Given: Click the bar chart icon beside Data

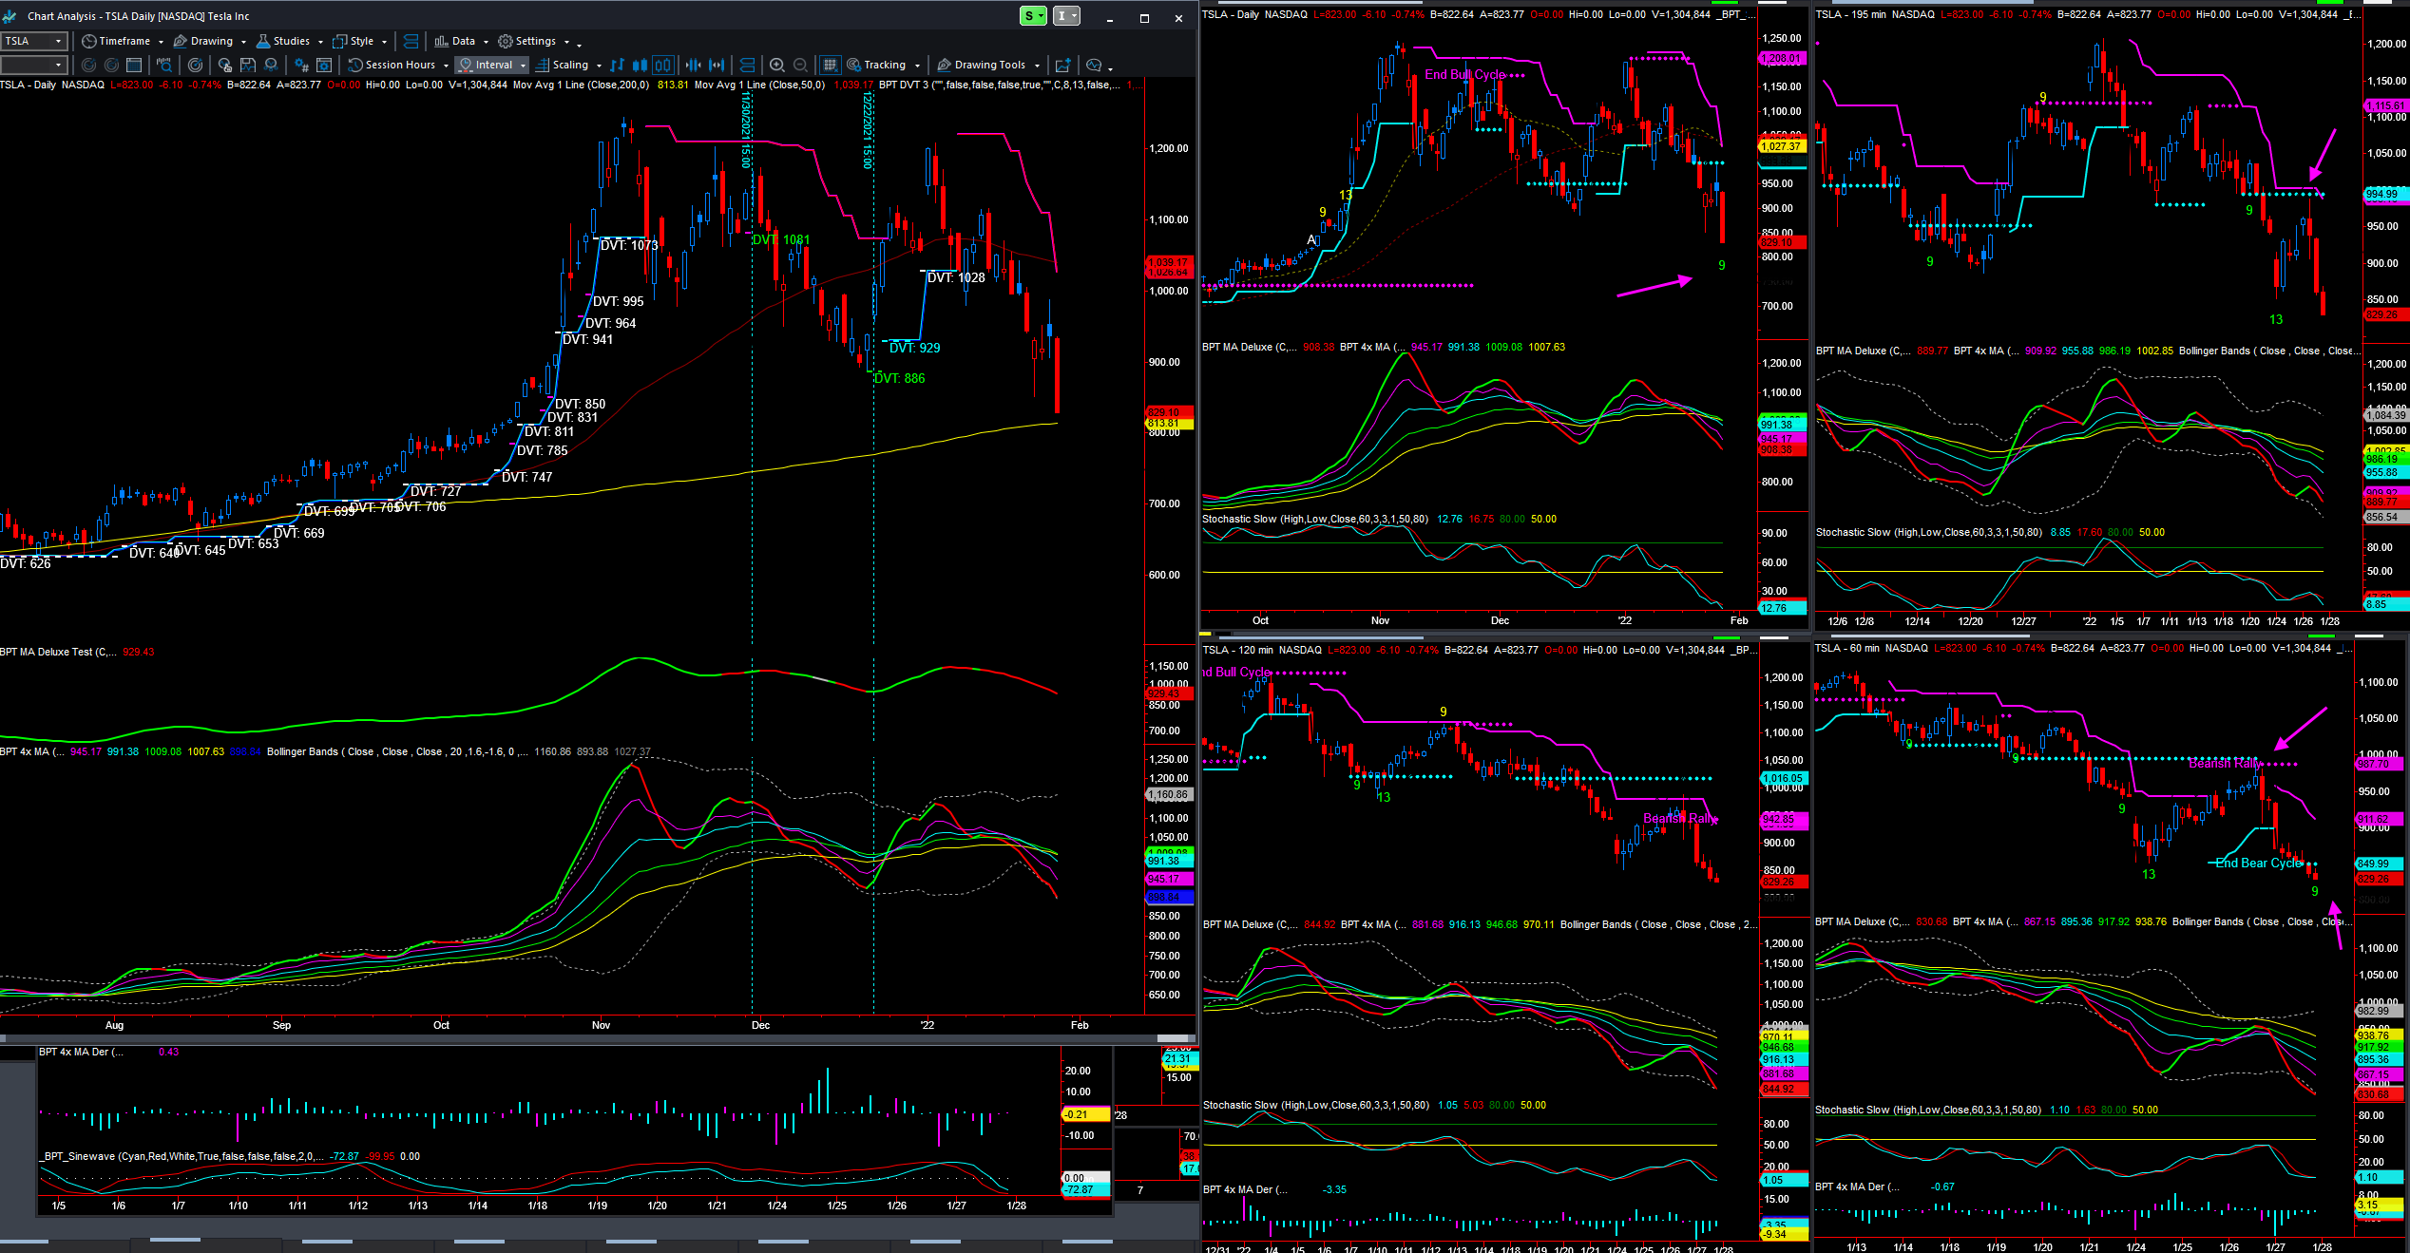Looking at the screenshot, I should coord(441,41).
